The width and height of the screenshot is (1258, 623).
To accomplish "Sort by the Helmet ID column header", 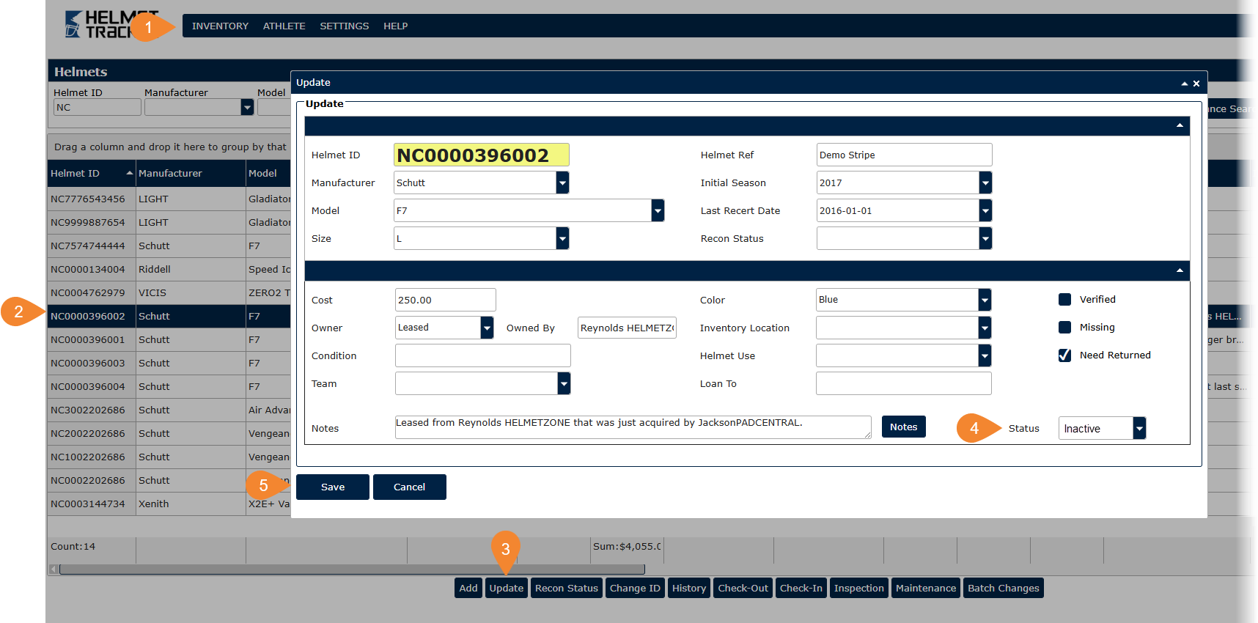I will [92, 173].
